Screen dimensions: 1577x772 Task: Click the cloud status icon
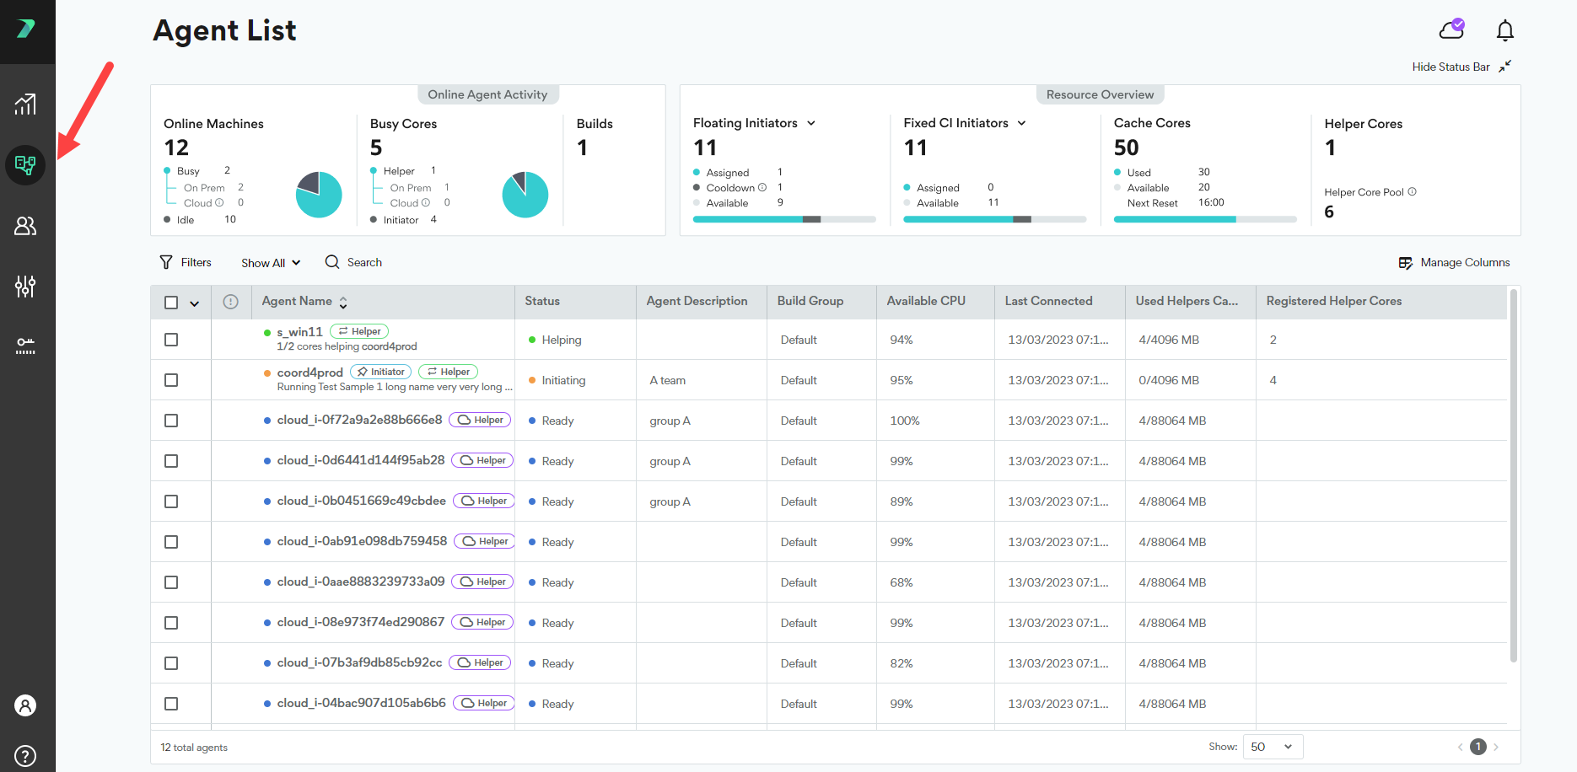pyautogui.click(x=1451, y=30)
